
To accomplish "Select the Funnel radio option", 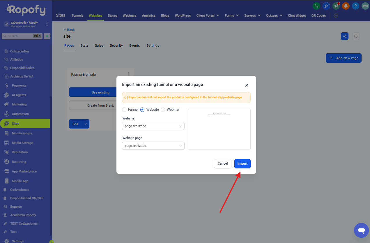I will [x=124, y=110].
